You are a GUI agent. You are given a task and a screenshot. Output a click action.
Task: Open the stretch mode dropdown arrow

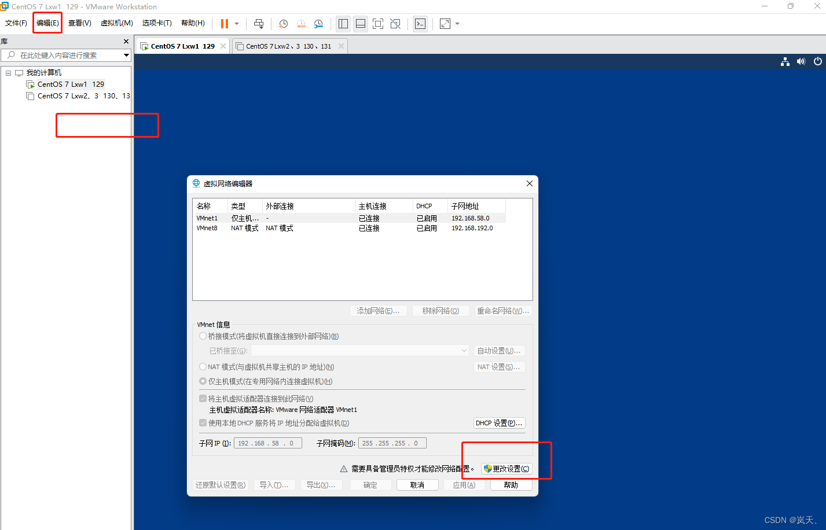pos(457,24)
